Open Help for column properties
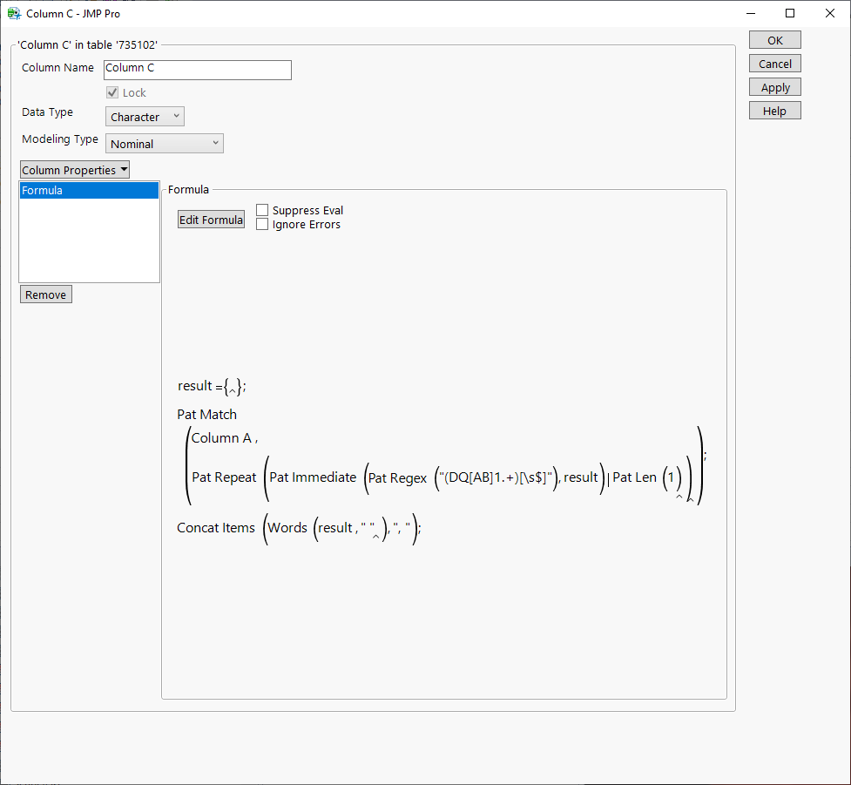The image size is (851, 785). (773, 110)
